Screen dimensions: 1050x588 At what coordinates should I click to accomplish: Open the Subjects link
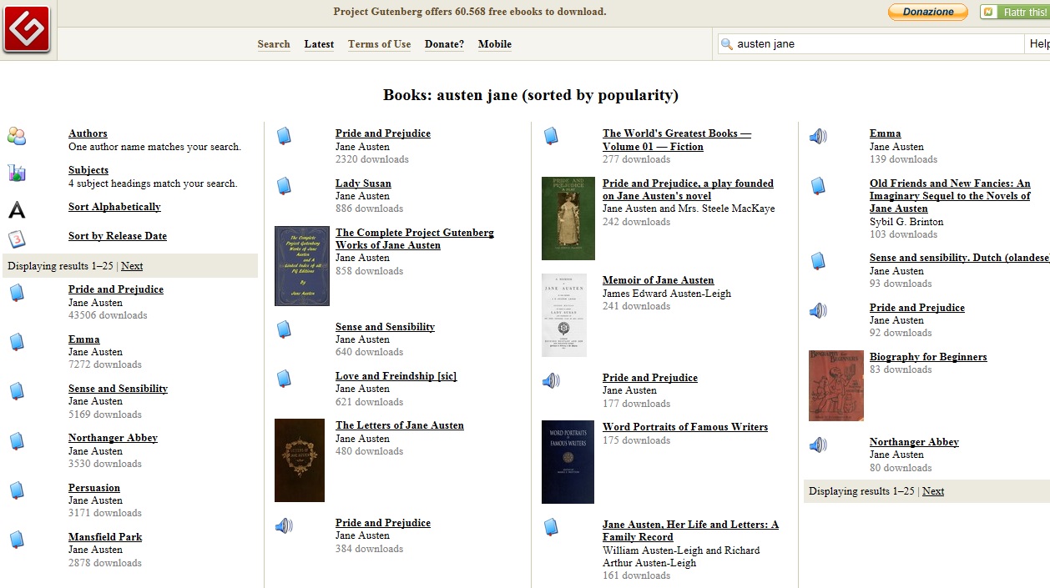pyautogui.click(x=88, y=170)
